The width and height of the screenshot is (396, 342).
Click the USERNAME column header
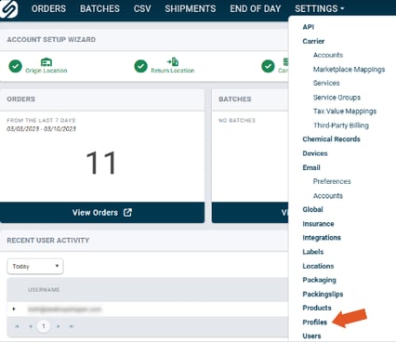[x=44, y=290]
